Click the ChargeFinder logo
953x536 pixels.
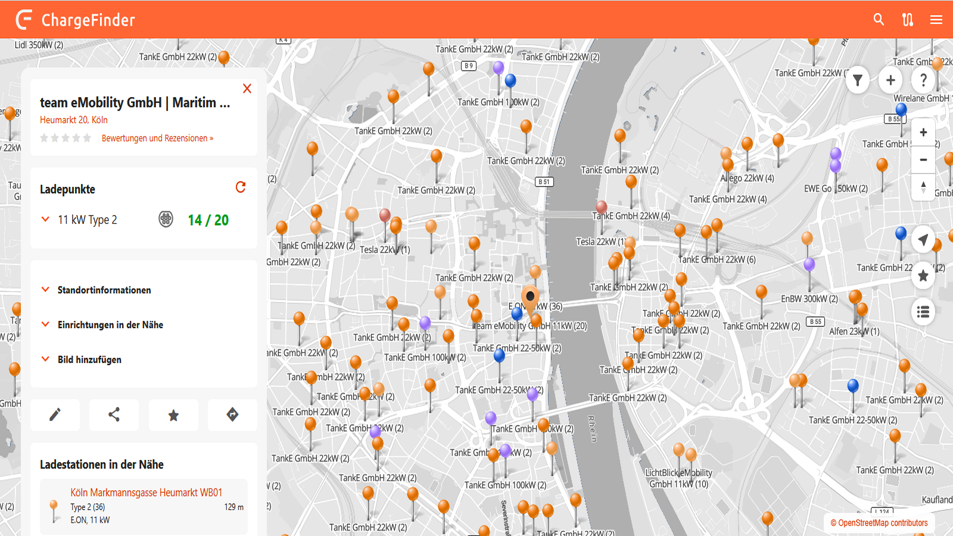pos(76,20)
